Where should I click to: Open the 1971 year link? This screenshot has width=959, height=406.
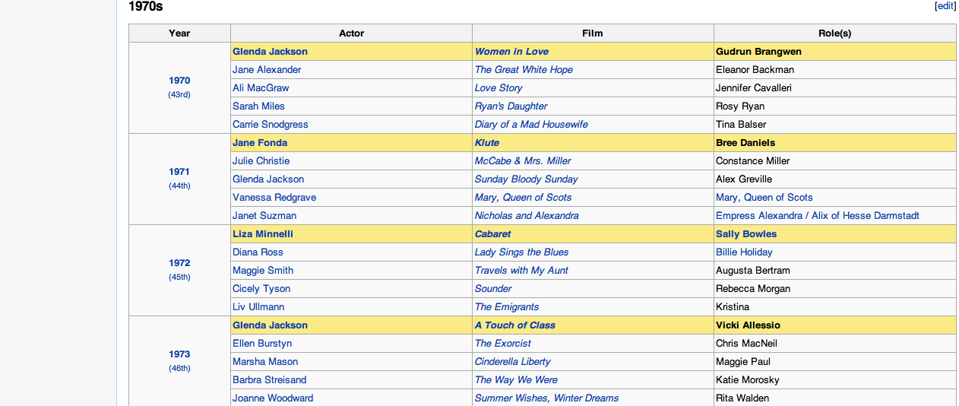[x=179, y=172]
